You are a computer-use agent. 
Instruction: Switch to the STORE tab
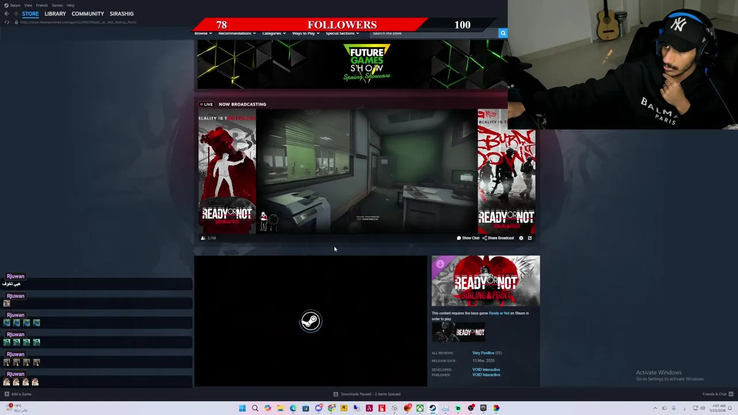coord(31,14)
